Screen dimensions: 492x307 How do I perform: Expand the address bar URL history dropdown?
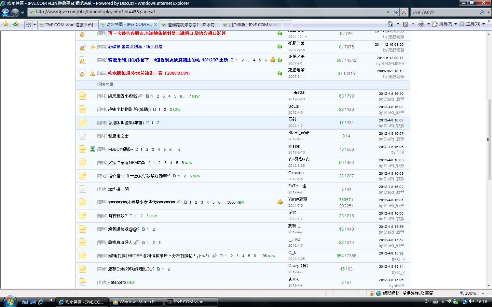[x=388, y=12]
